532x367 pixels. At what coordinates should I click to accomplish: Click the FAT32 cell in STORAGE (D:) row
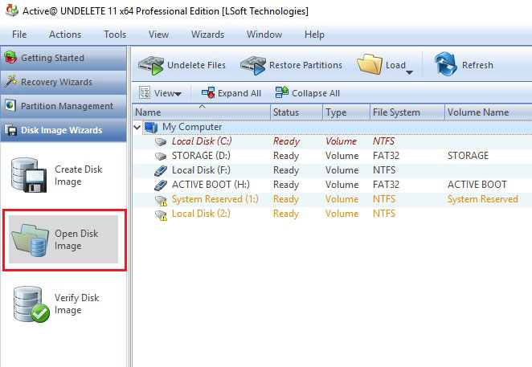[386, 156]
